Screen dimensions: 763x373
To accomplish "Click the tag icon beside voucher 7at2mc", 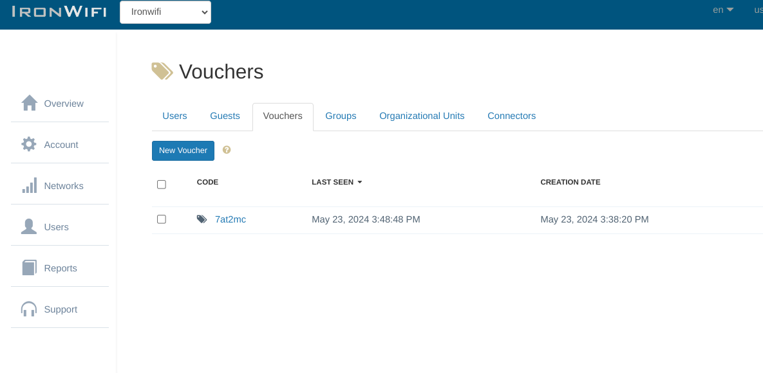I will 202,219.
